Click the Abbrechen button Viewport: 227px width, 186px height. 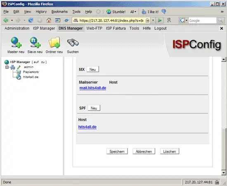tap(144, 151)
